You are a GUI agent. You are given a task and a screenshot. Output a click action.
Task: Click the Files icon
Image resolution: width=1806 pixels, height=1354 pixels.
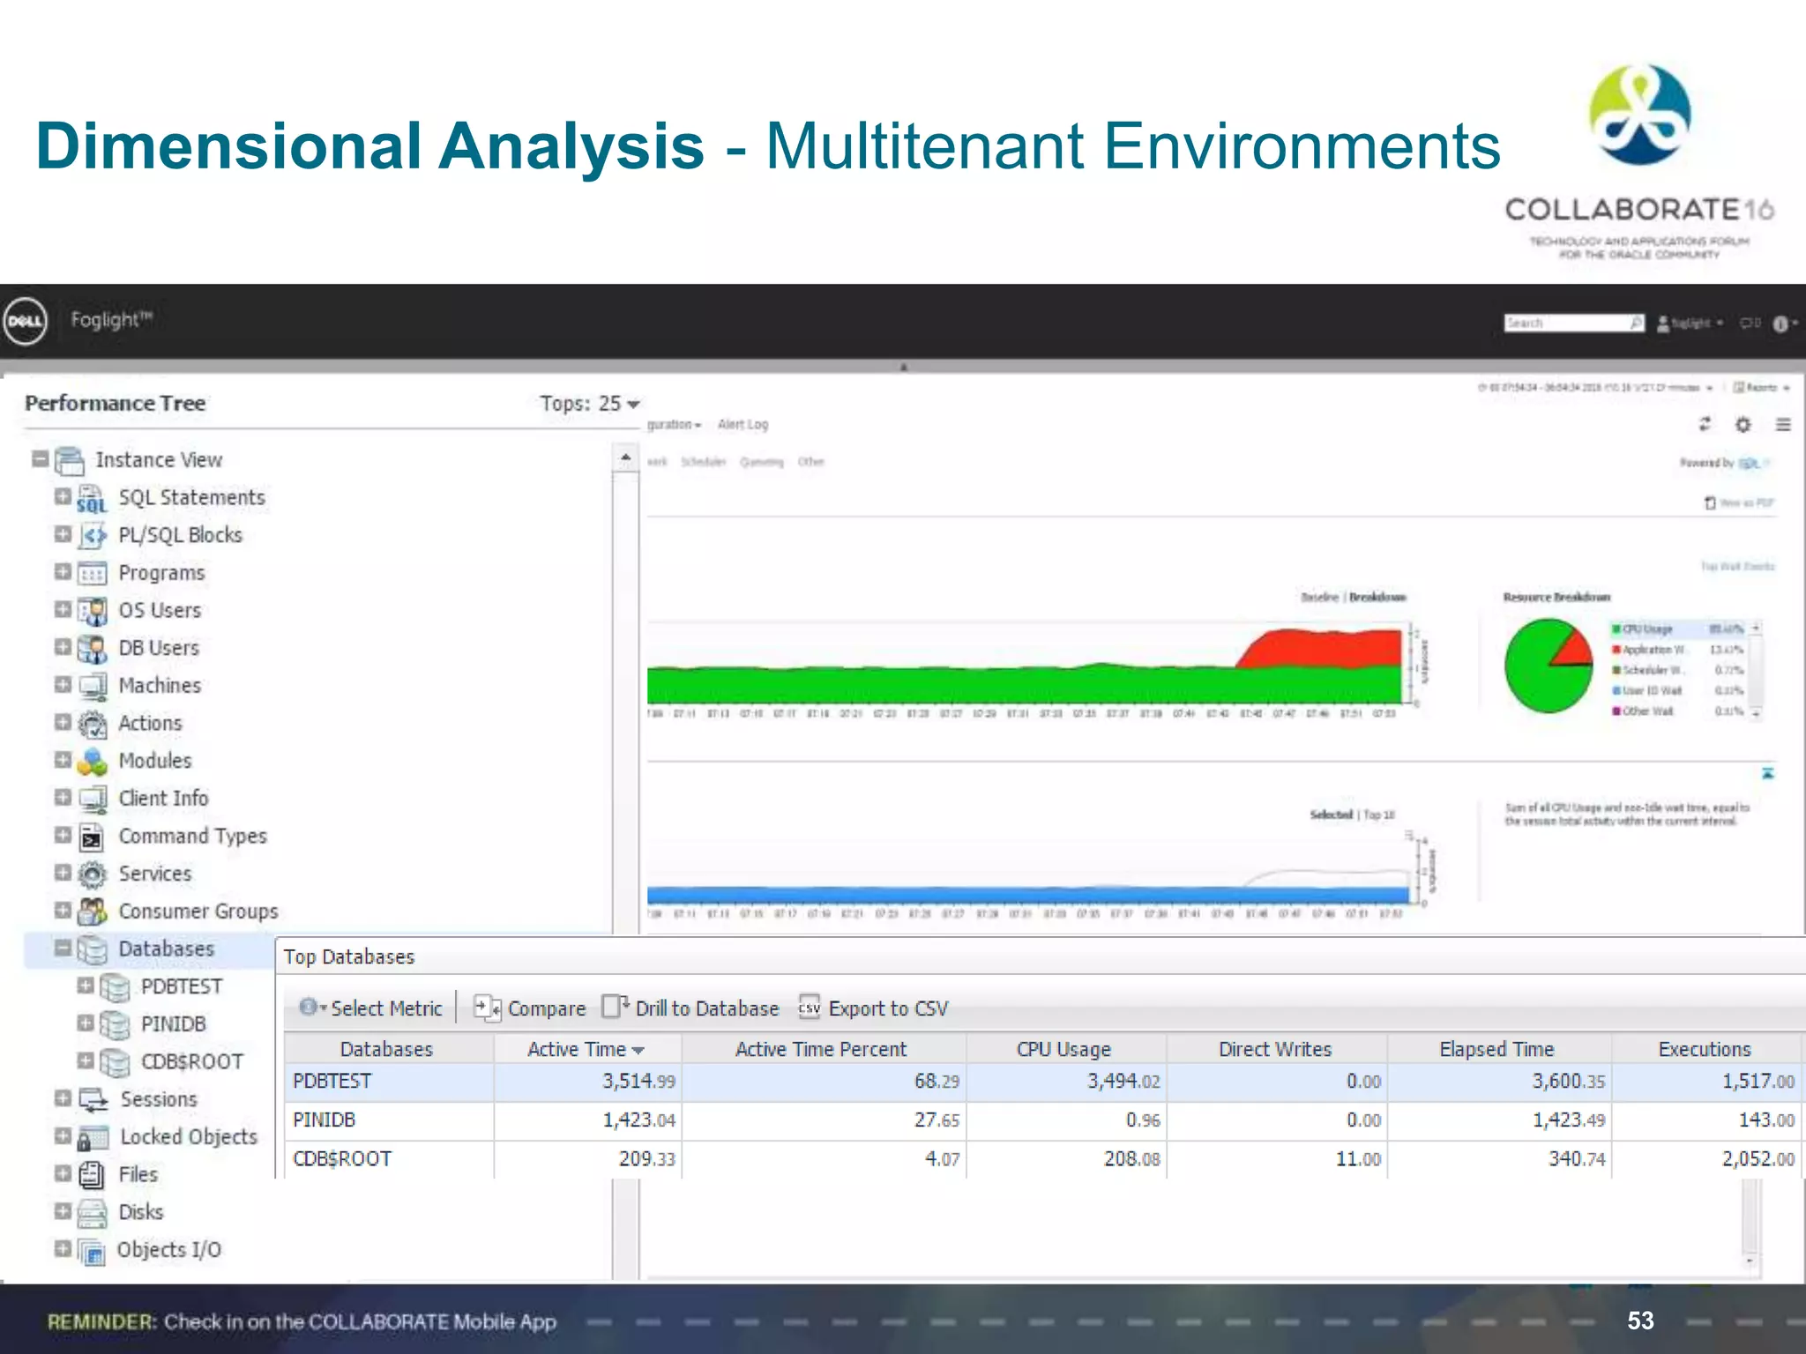(92, 1175)
